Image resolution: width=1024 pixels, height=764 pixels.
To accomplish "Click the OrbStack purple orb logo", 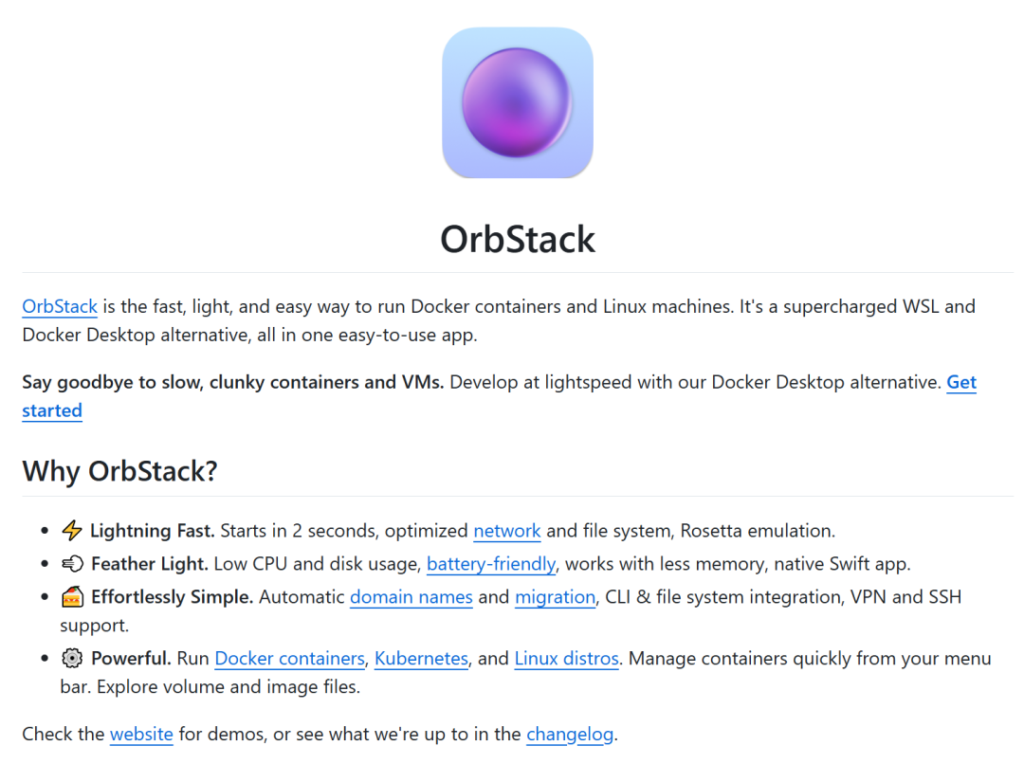I will [x=518, y=102].
